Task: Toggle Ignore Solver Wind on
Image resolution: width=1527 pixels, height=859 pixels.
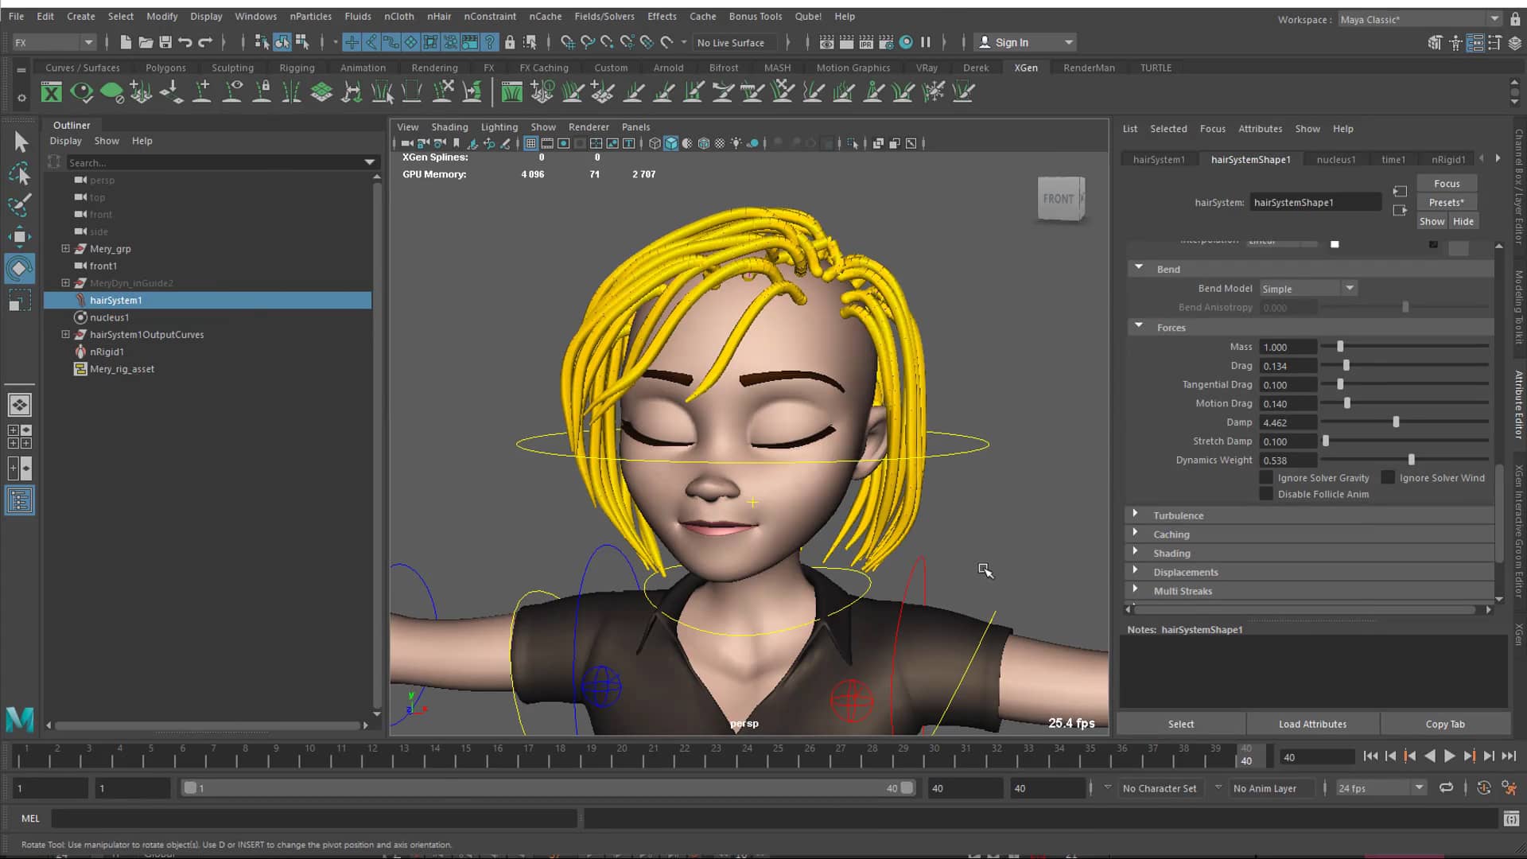Action: 1389,477
